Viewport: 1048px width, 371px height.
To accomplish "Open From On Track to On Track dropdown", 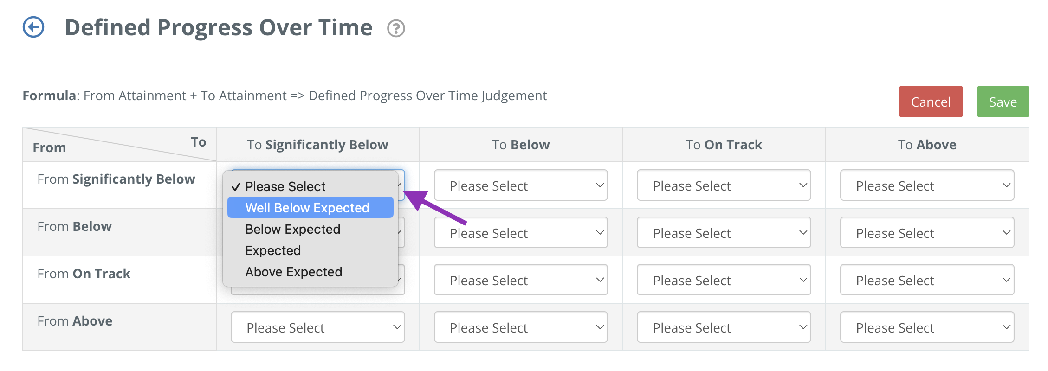I will pyautogui.click(x=724, y=280).
